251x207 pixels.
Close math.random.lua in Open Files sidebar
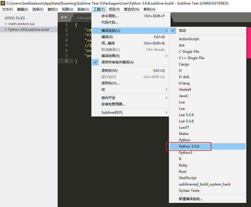6,24
